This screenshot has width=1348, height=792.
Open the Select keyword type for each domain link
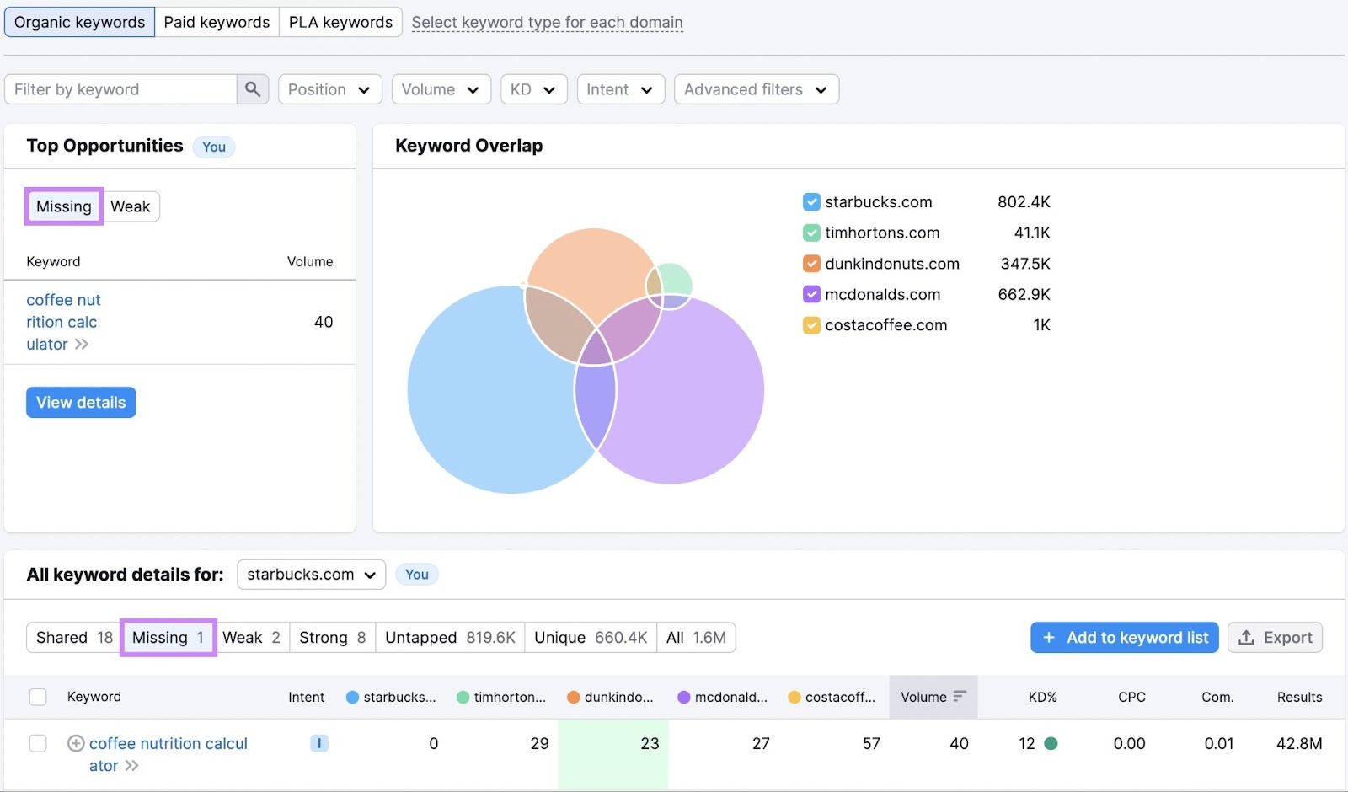546,22
